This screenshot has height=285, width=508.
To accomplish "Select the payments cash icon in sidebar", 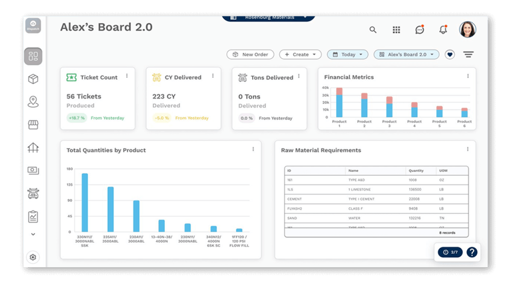I will click(x=33, y=171).
